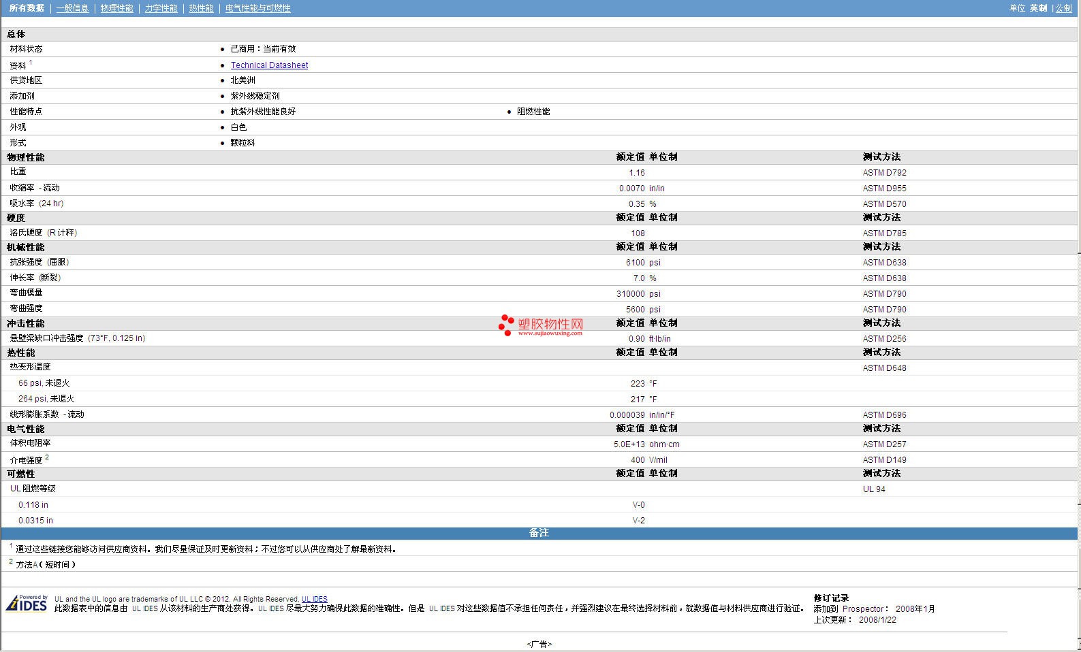Open the 一般信息 tab
Viewport: 1081px width, 652px height.
72,8
